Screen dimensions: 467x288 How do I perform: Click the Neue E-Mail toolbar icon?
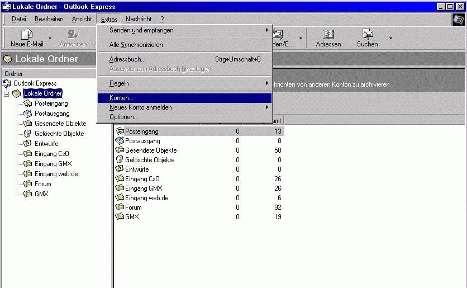[x=27, y=34]
